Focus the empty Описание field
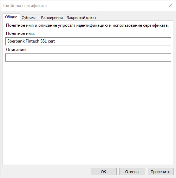 88,57
